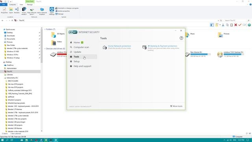Image resolution: width=252 pixels, height=142 pixels.
Task: Select New Volume (K:) drive
Action: (x=198, y=54)
